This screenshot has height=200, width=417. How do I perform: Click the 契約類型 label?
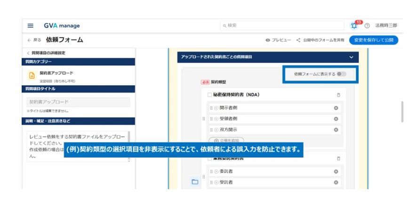click(218, 82)
